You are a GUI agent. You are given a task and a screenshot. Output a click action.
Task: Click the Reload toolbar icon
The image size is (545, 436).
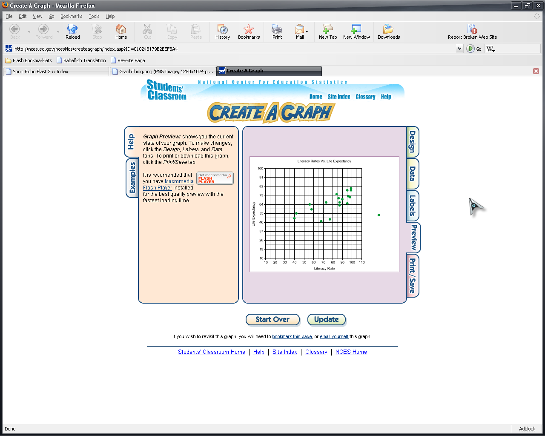72,29
